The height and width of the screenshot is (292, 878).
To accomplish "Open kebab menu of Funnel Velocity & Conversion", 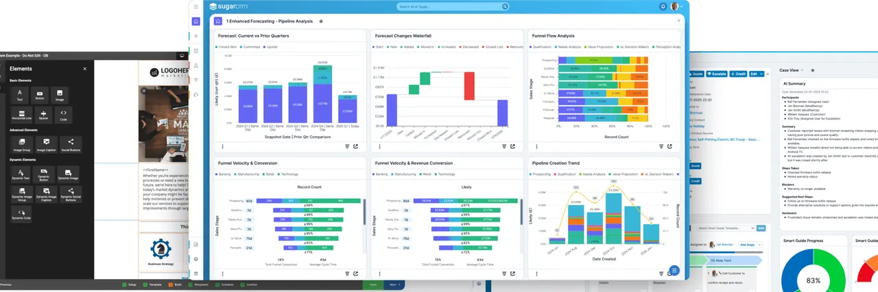I will pos(222,274).
